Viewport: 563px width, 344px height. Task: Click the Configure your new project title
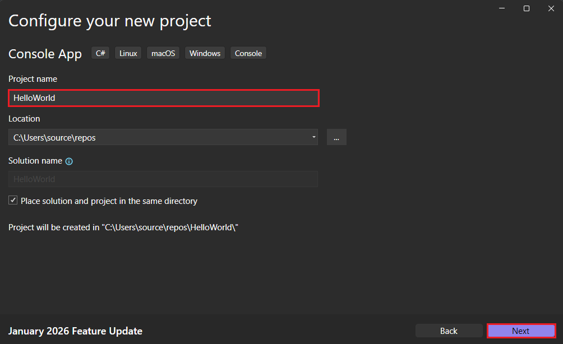(110, 21)
